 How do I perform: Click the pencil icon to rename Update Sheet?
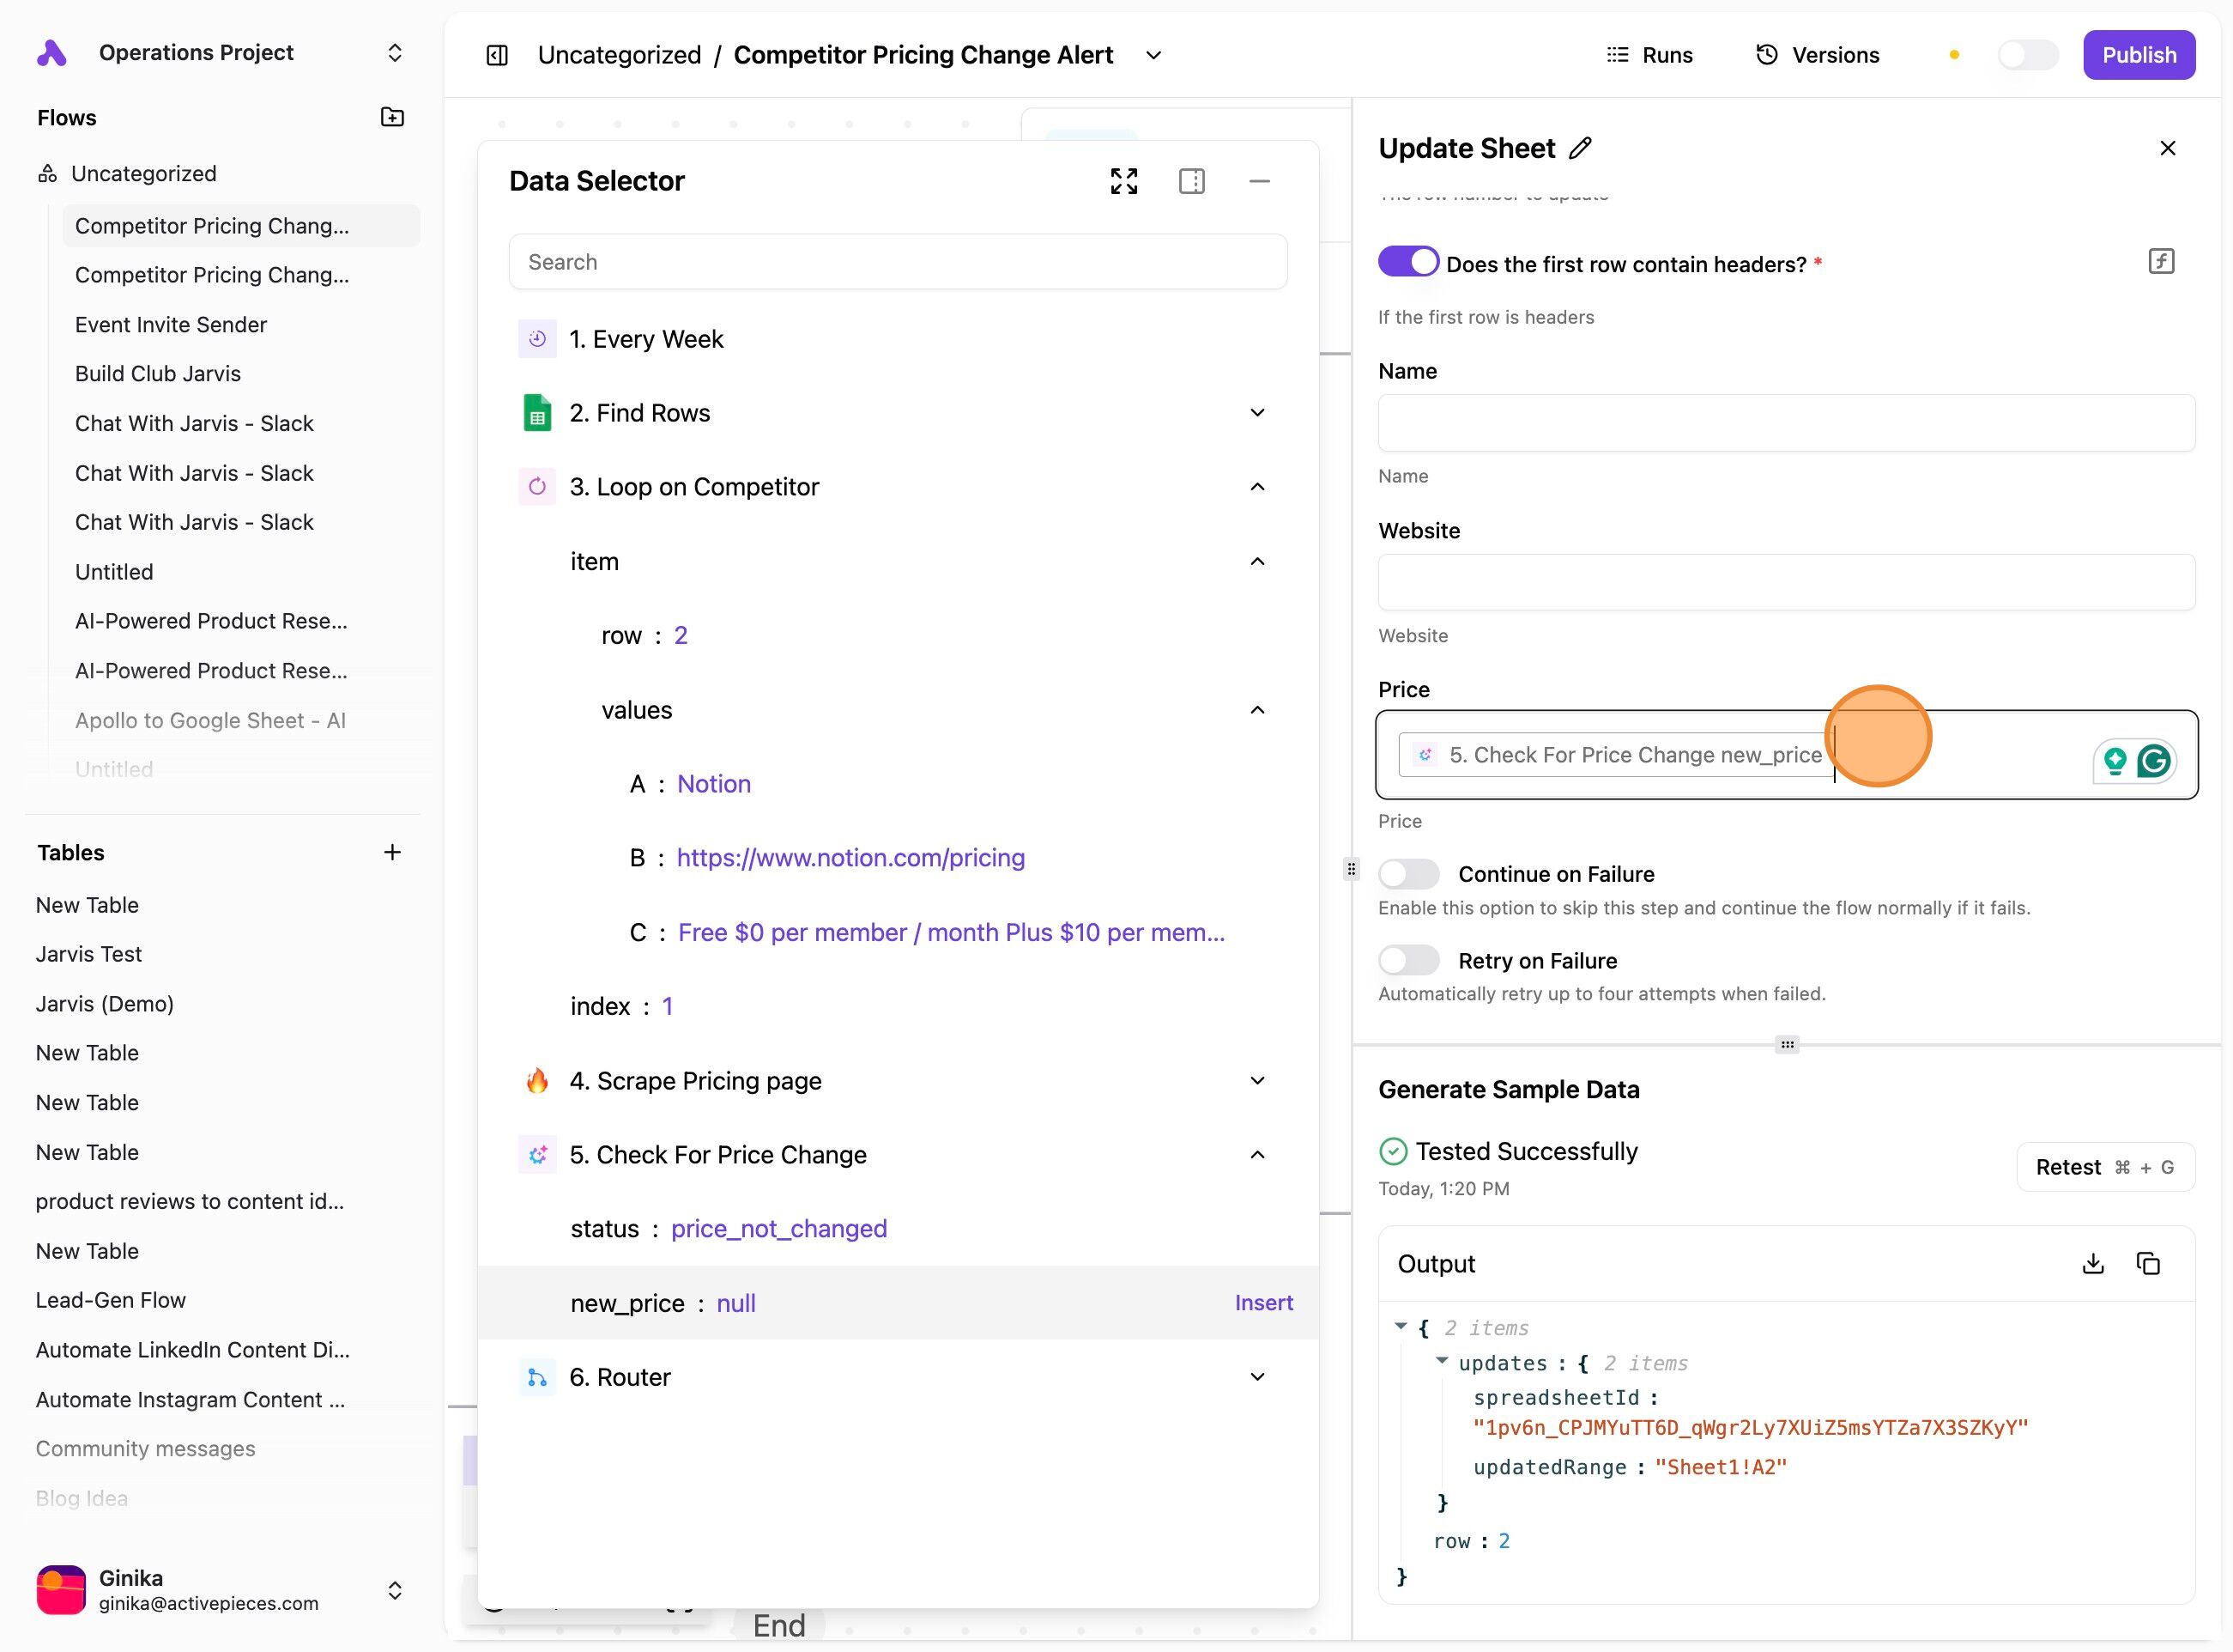pos(1580,148)
